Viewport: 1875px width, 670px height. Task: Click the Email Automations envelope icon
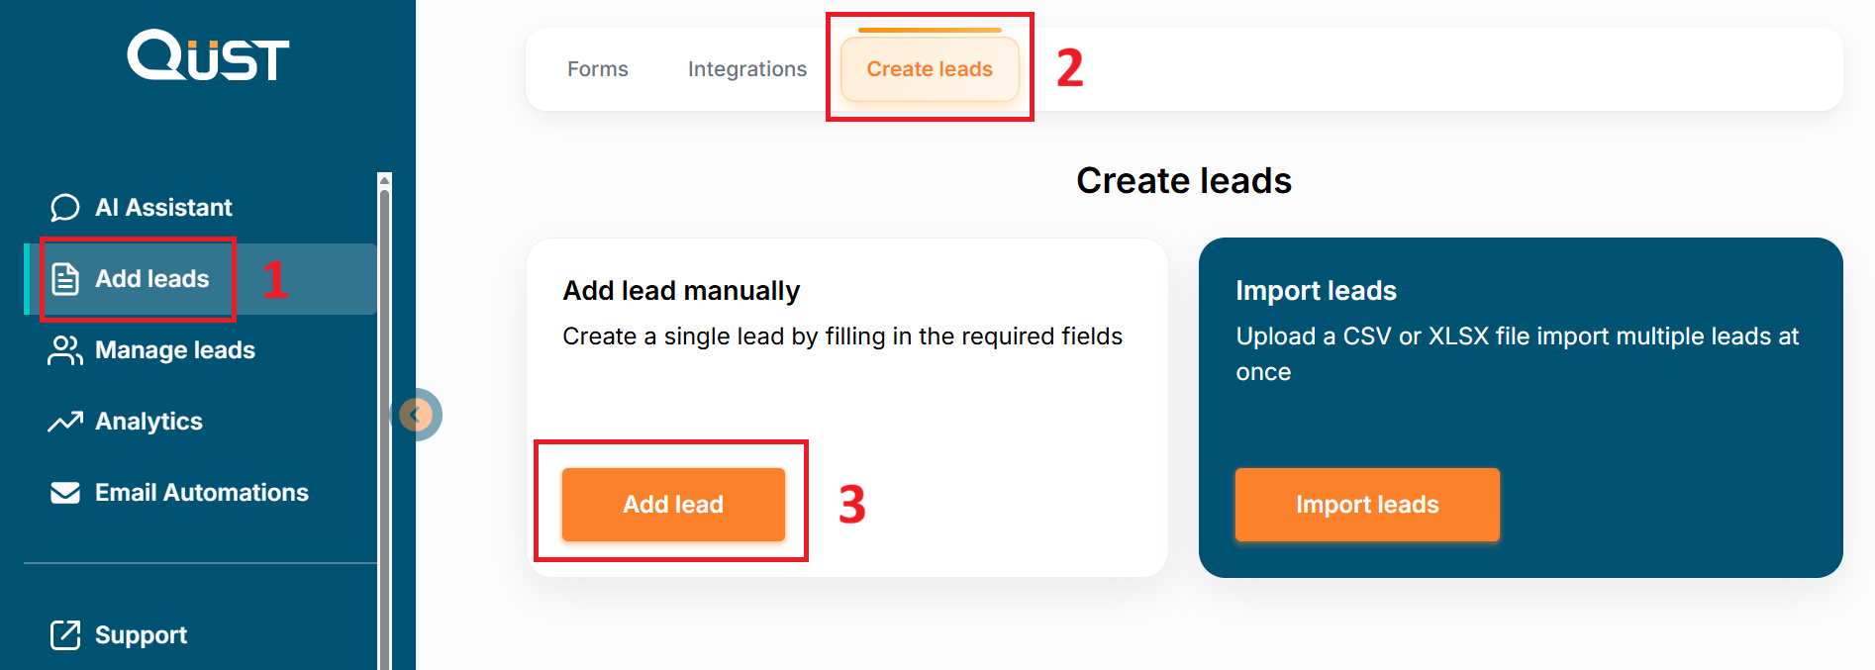tap(65, 493)
